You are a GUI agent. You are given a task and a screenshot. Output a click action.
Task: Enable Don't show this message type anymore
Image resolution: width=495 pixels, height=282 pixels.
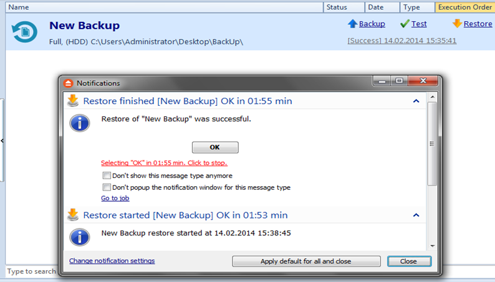click(x=107, y=176)
